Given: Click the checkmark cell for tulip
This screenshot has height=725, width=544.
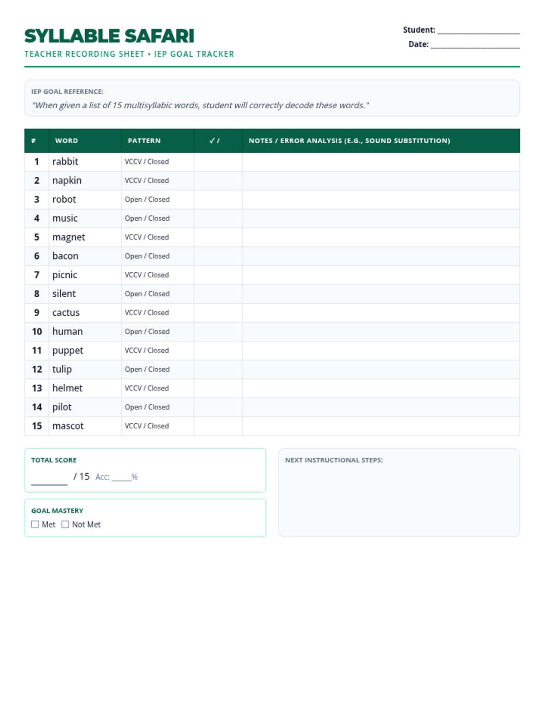Looking at the screenshot, I should pos(218,369).
